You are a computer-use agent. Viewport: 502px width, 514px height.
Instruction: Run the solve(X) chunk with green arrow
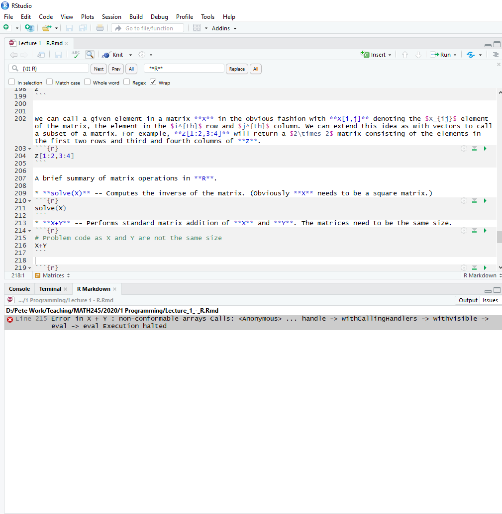coord(485,201)
